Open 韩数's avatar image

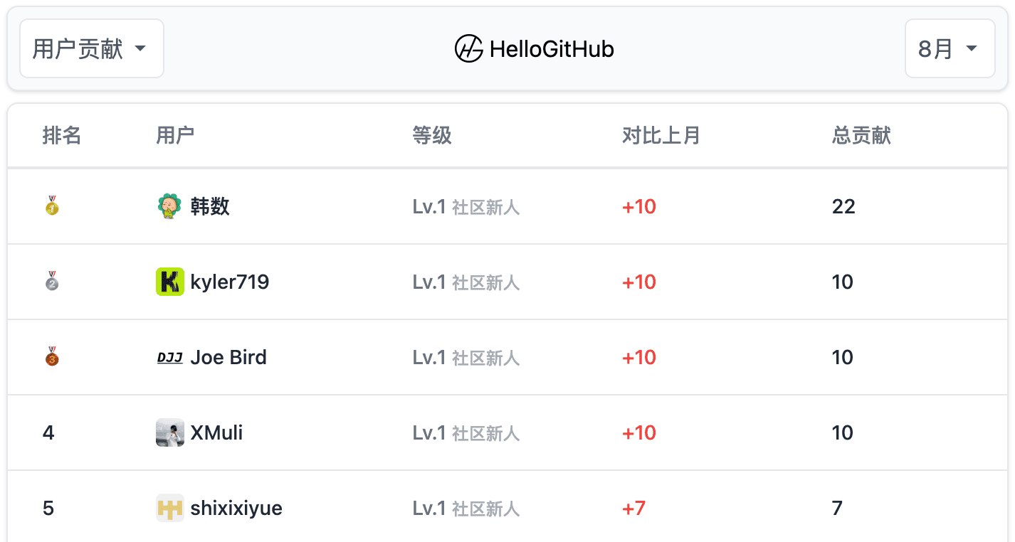click(x=169, y=206)
